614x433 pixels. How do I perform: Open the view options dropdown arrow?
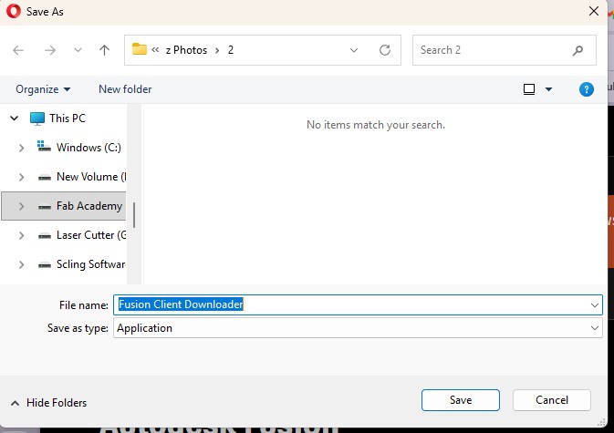pos(548,89)
